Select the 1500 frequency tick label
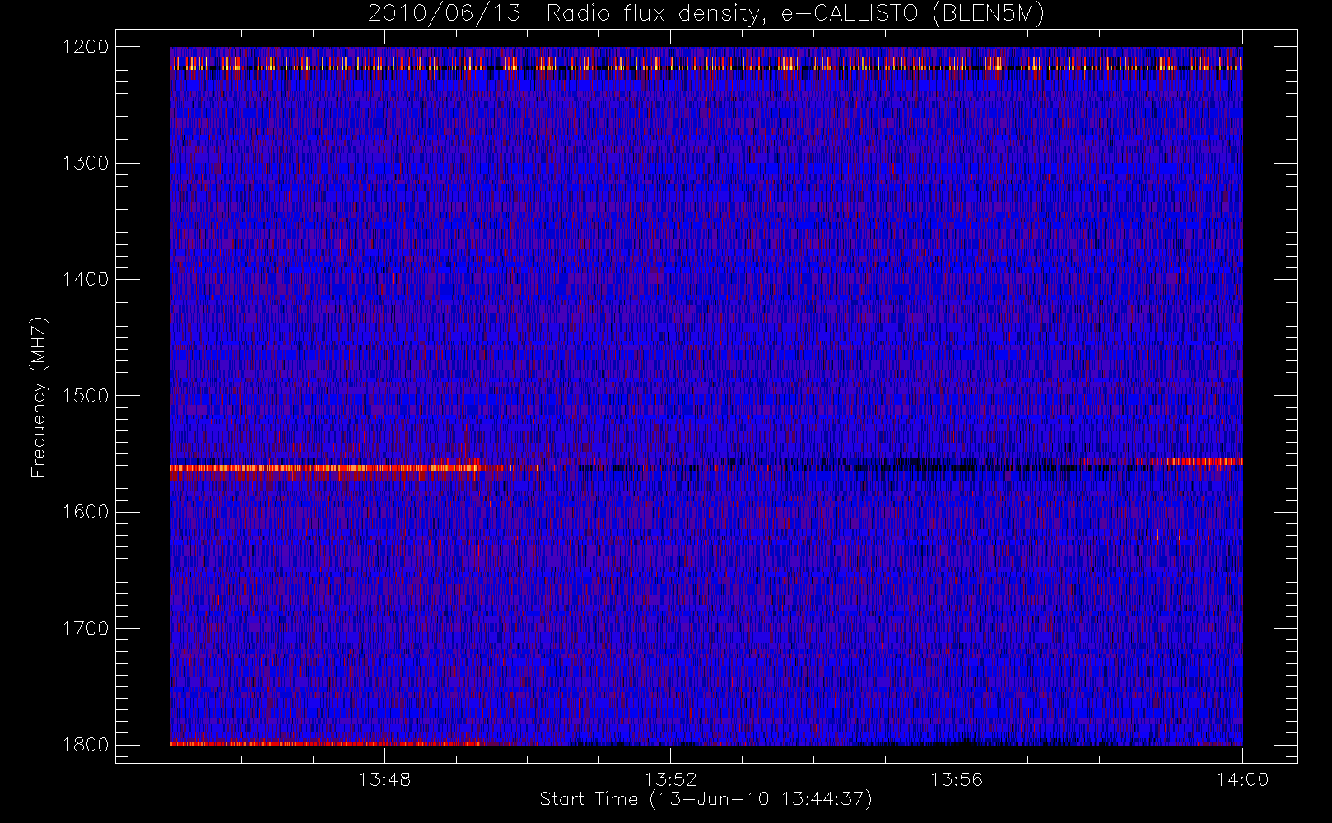Screen dimensions: 1332x823 (86, 396)
